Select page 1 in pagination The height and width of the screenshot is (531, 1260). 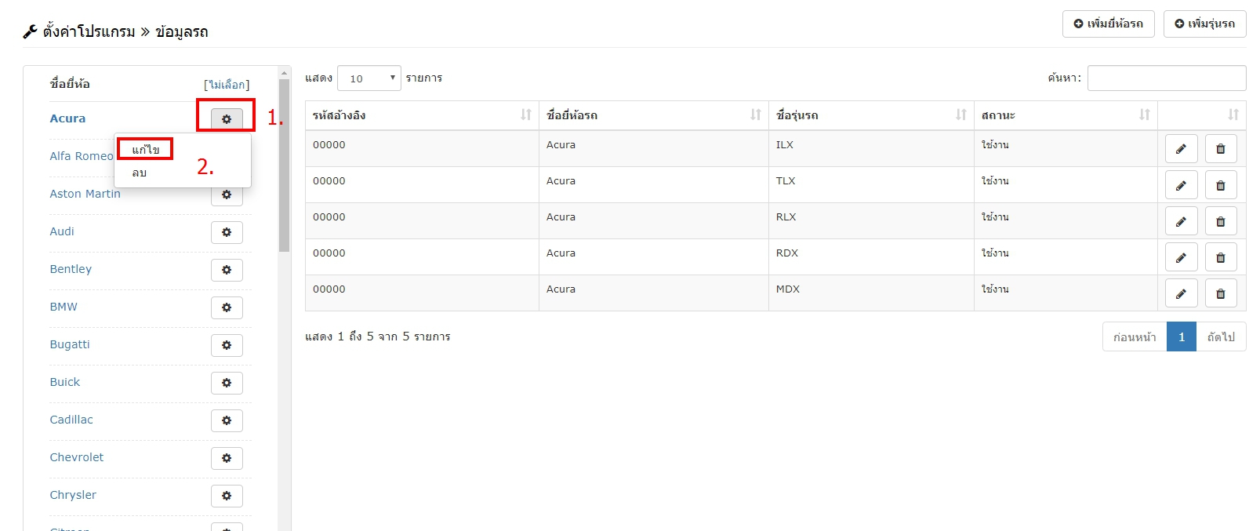click(x=1182, y=337)
